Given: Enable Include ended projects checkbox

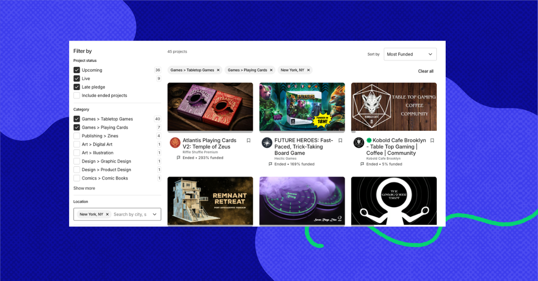Looking at the screenshot, I should pos(77,95).
